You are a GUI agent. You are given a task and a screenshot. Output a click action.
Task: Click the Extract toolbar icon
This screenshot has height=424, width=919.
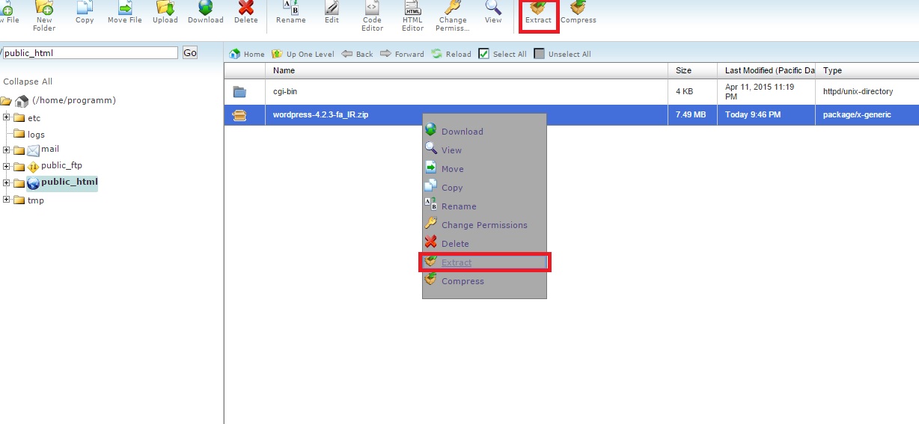pos(538,8)
